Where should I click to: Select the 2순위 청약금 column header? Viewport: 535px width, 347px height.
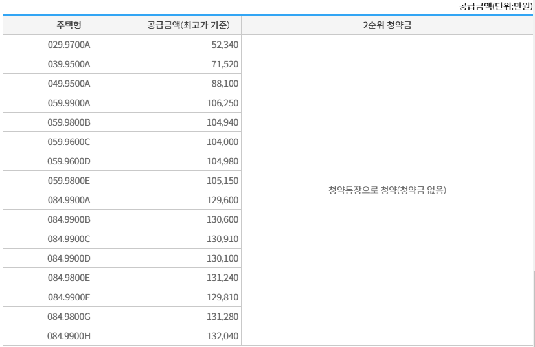[387, 25]
